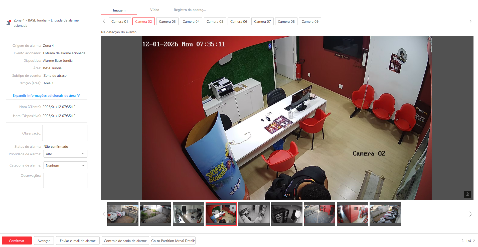Go to next thumbnail page arrow
Image resolution: width=478 pixels, height=247 pixels.
coord(470,214)
